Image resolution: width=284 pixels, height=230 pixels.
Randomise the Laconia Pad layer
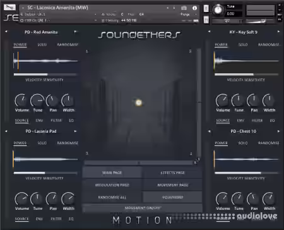pyautogui.click(x=68, y=143)
